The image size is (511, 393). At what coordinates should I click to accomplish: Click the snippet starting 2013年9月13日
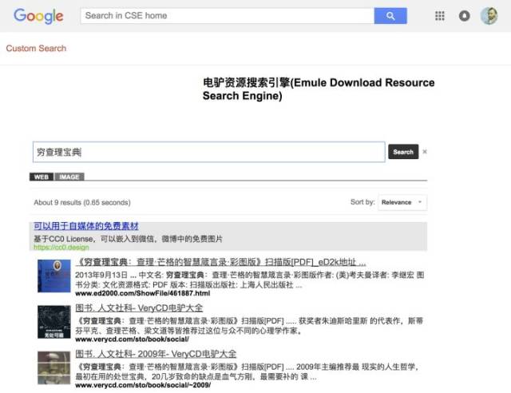250,280
